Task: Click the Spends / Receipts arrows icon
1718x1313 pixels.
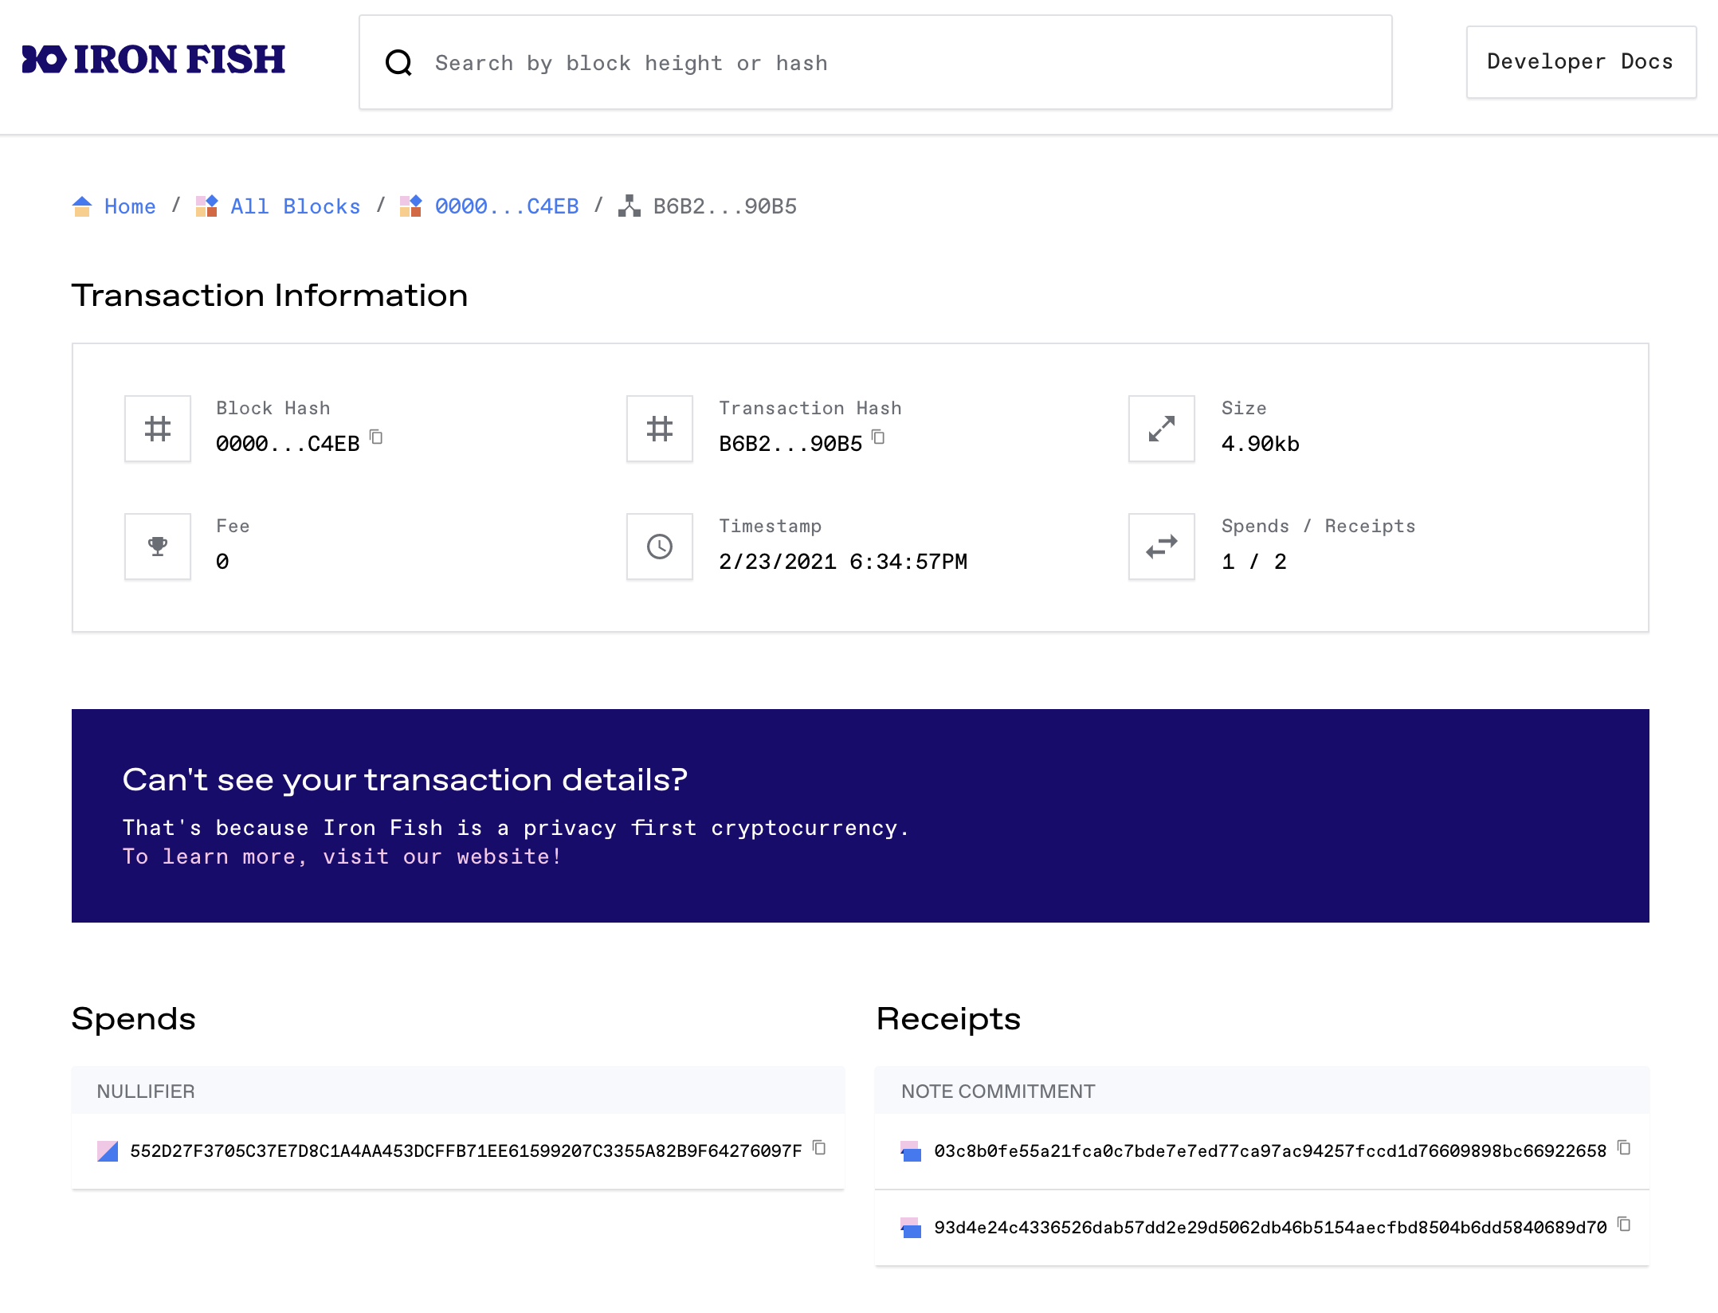Action: coord(1161,547)
